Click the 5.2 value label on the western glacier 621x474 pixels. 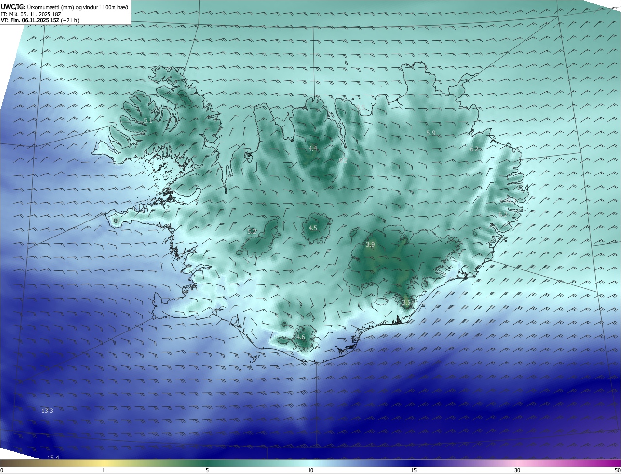click(252, 232)
